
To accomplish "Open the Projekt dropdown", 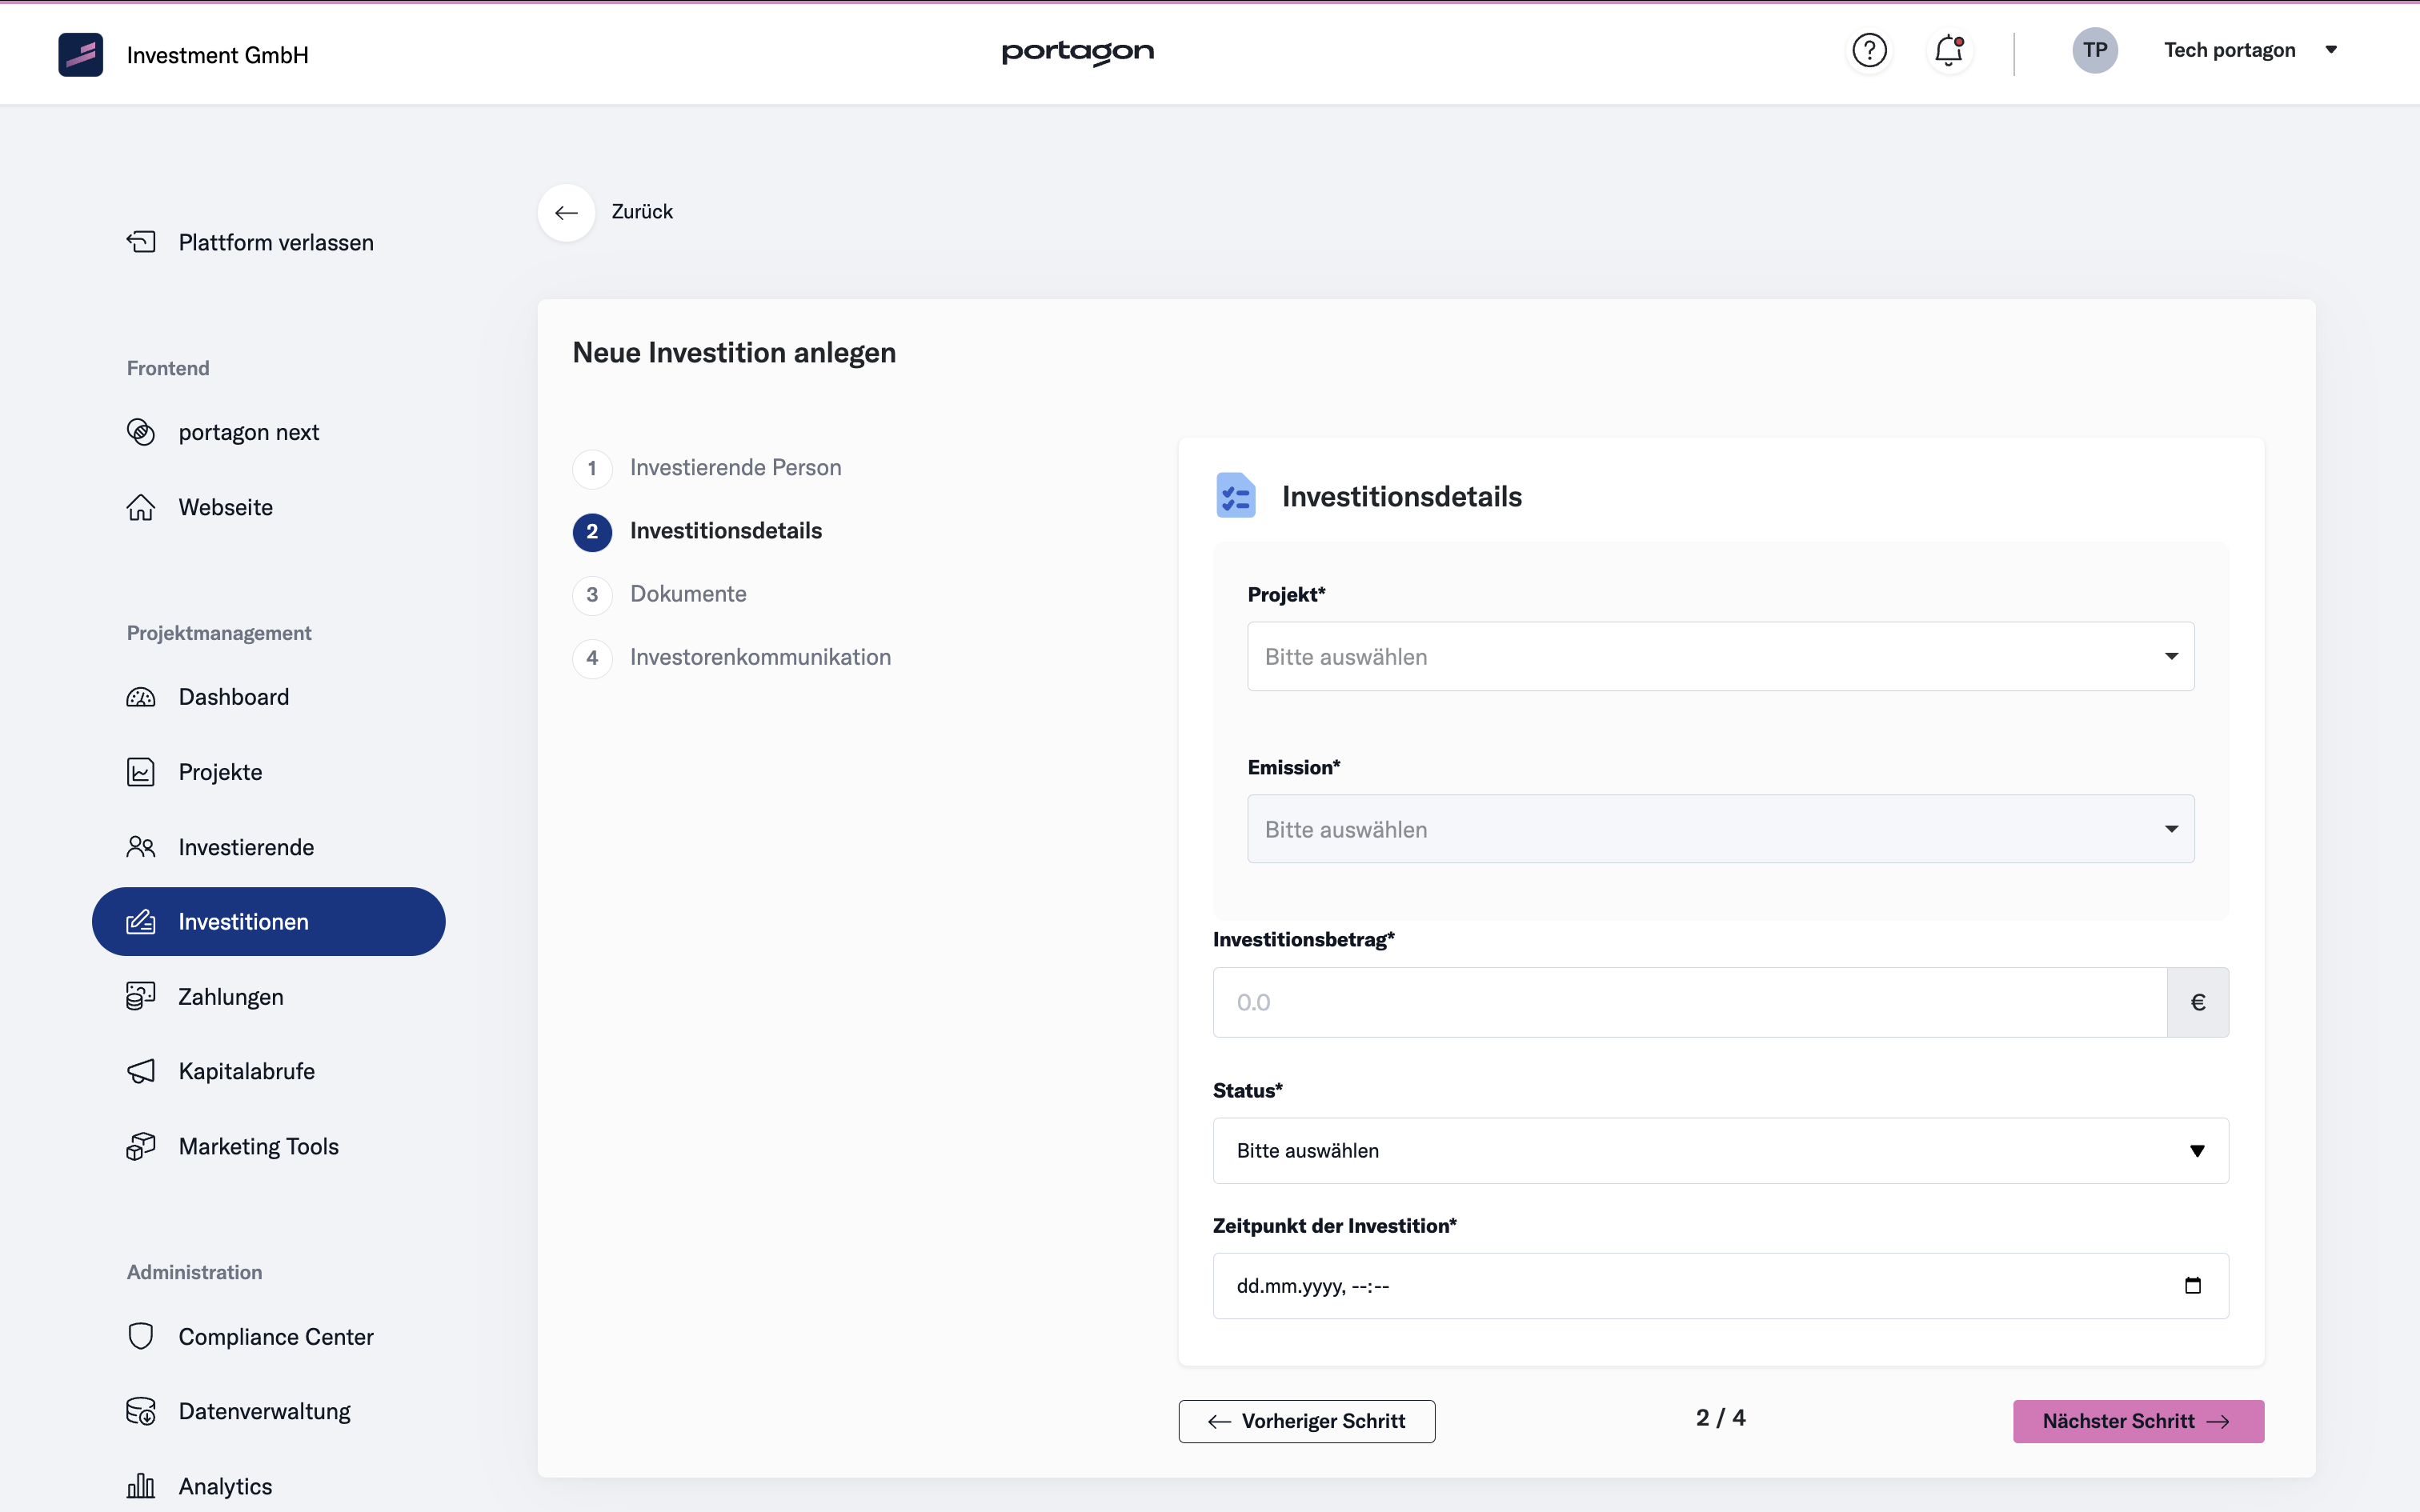I will click(1720, 656).
